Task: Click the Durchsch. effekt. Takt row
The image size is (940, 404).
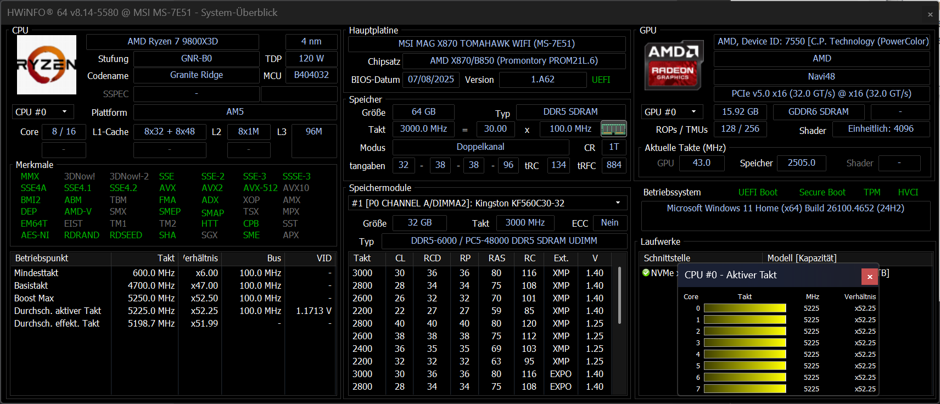Action: pyautogui.click(x=173, y=323)
